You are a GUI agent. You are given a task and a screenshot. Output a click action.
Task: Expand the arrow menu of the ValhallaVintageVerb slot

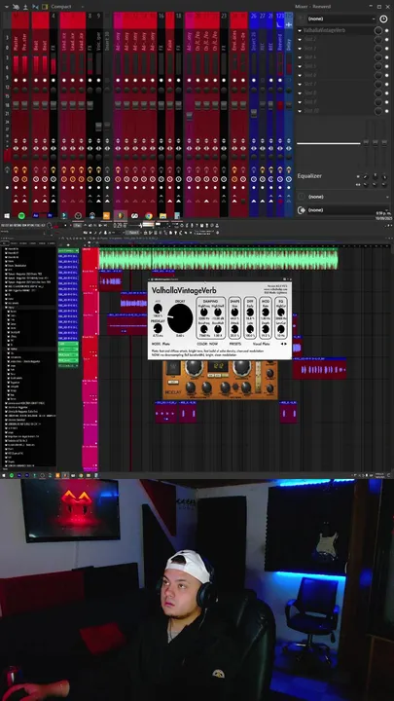(x=300, y=31)
